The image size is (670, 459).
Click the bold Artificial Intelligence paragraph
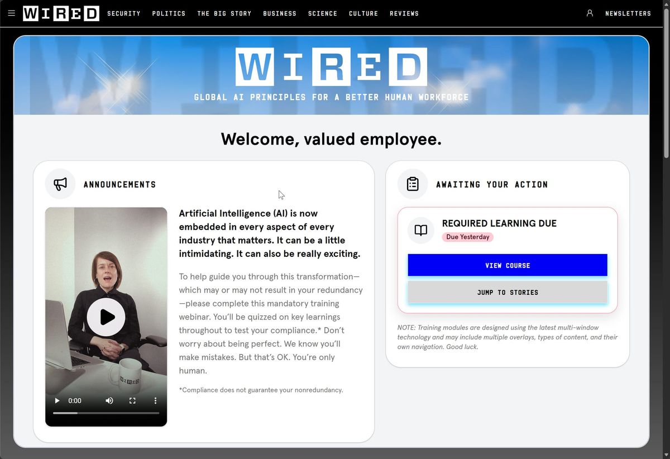tap(270, 233)
